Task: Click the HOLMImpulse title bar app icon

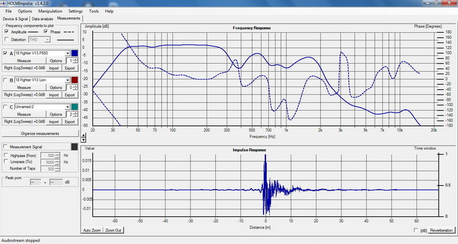Action: [3, 3]
